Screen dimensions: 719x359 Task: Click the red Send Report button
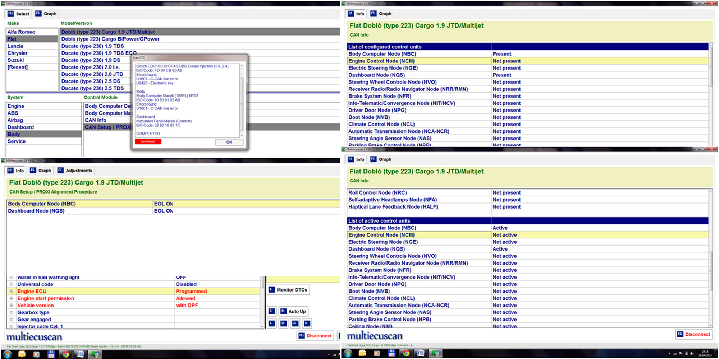pyautogui.click(x=148, y=141)
